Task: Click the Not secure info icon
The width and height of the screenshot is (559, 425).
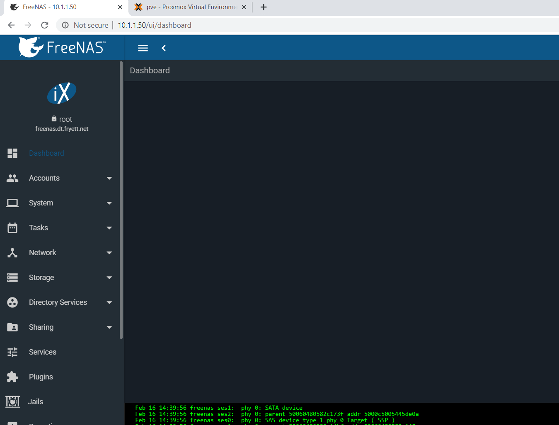Action: (65, 25)
